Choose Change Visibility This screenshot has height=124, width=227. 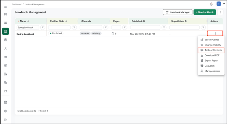point(211,45)
